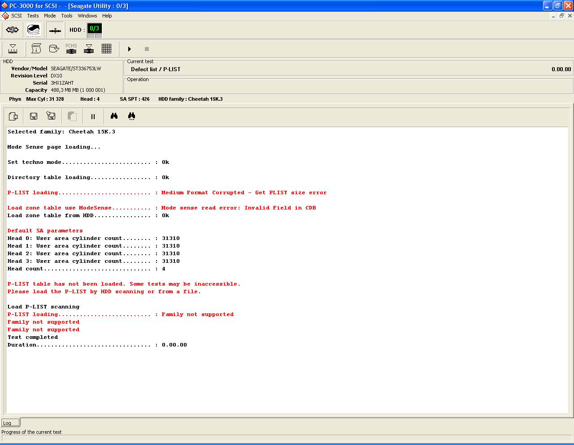Click the first binoculars find icon
Image resolution: width=574 pixels, height=445 pixels.
point(114,116)
